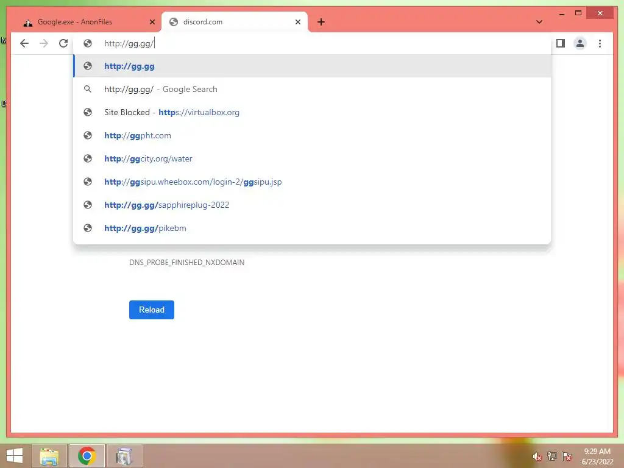
Task: Open the profile avatar menu
Action: 580,43
